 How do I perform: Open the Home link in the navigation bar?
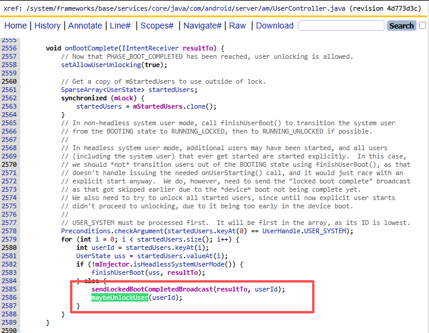[x=15, y=26]
